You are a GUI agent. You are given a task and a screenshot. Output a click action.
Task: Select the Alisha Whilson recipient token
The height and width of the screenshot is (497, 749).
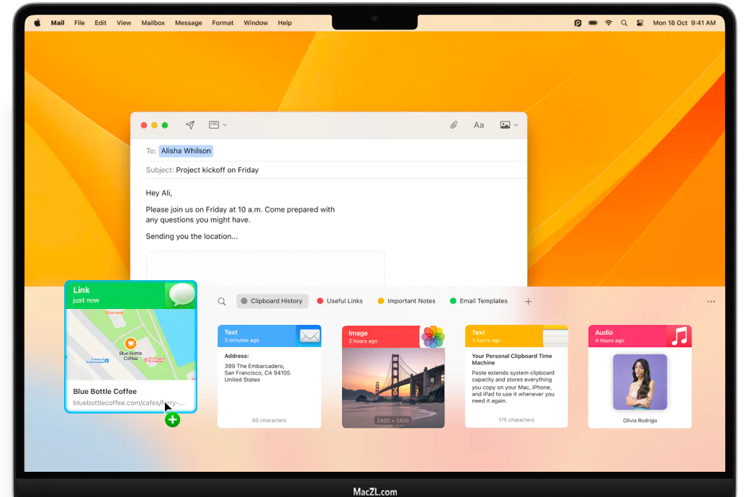coord(186,151)
